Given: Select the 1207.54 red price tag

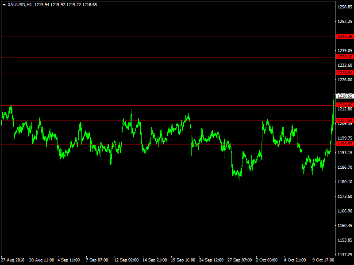Looking at the screenshot, I should click(x=344, y=121).
